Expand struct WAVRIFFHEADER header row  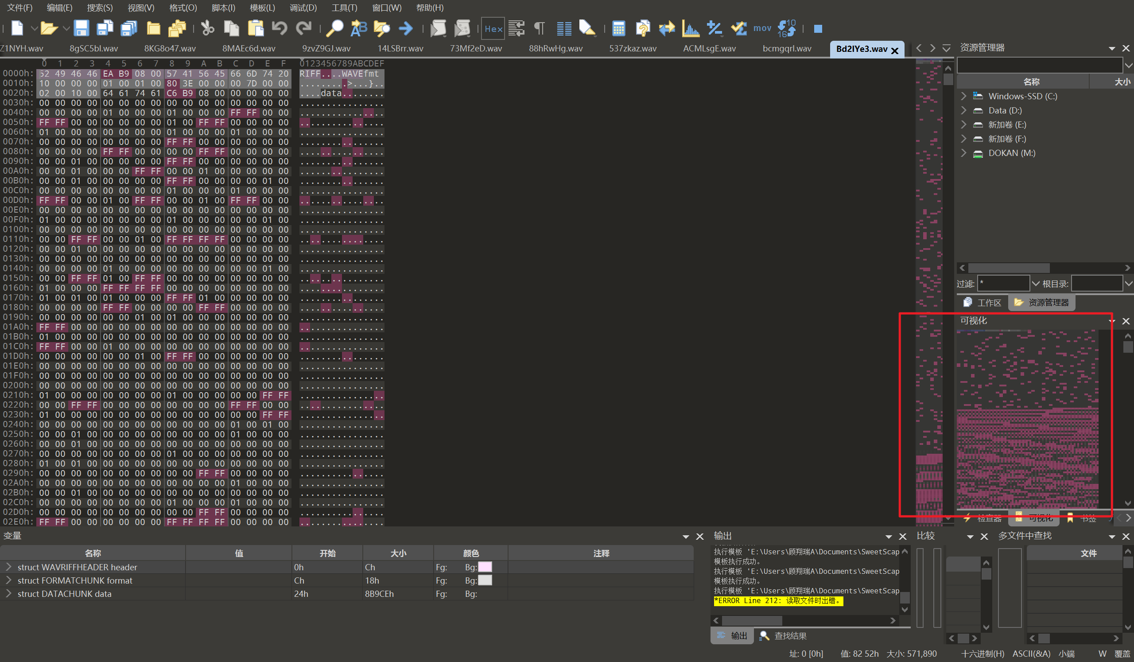pos(8,567)
